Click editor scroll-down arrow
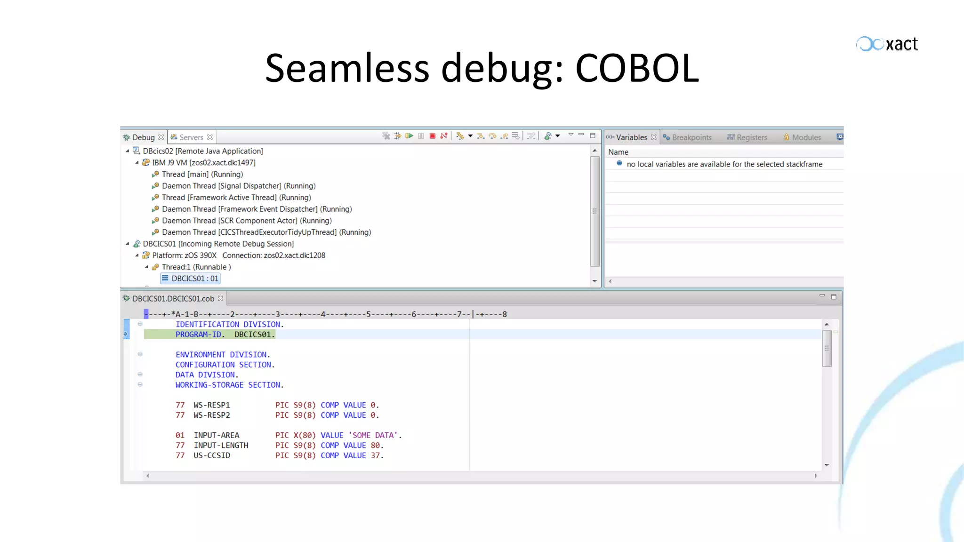The image size is (964, 542). 827,465
